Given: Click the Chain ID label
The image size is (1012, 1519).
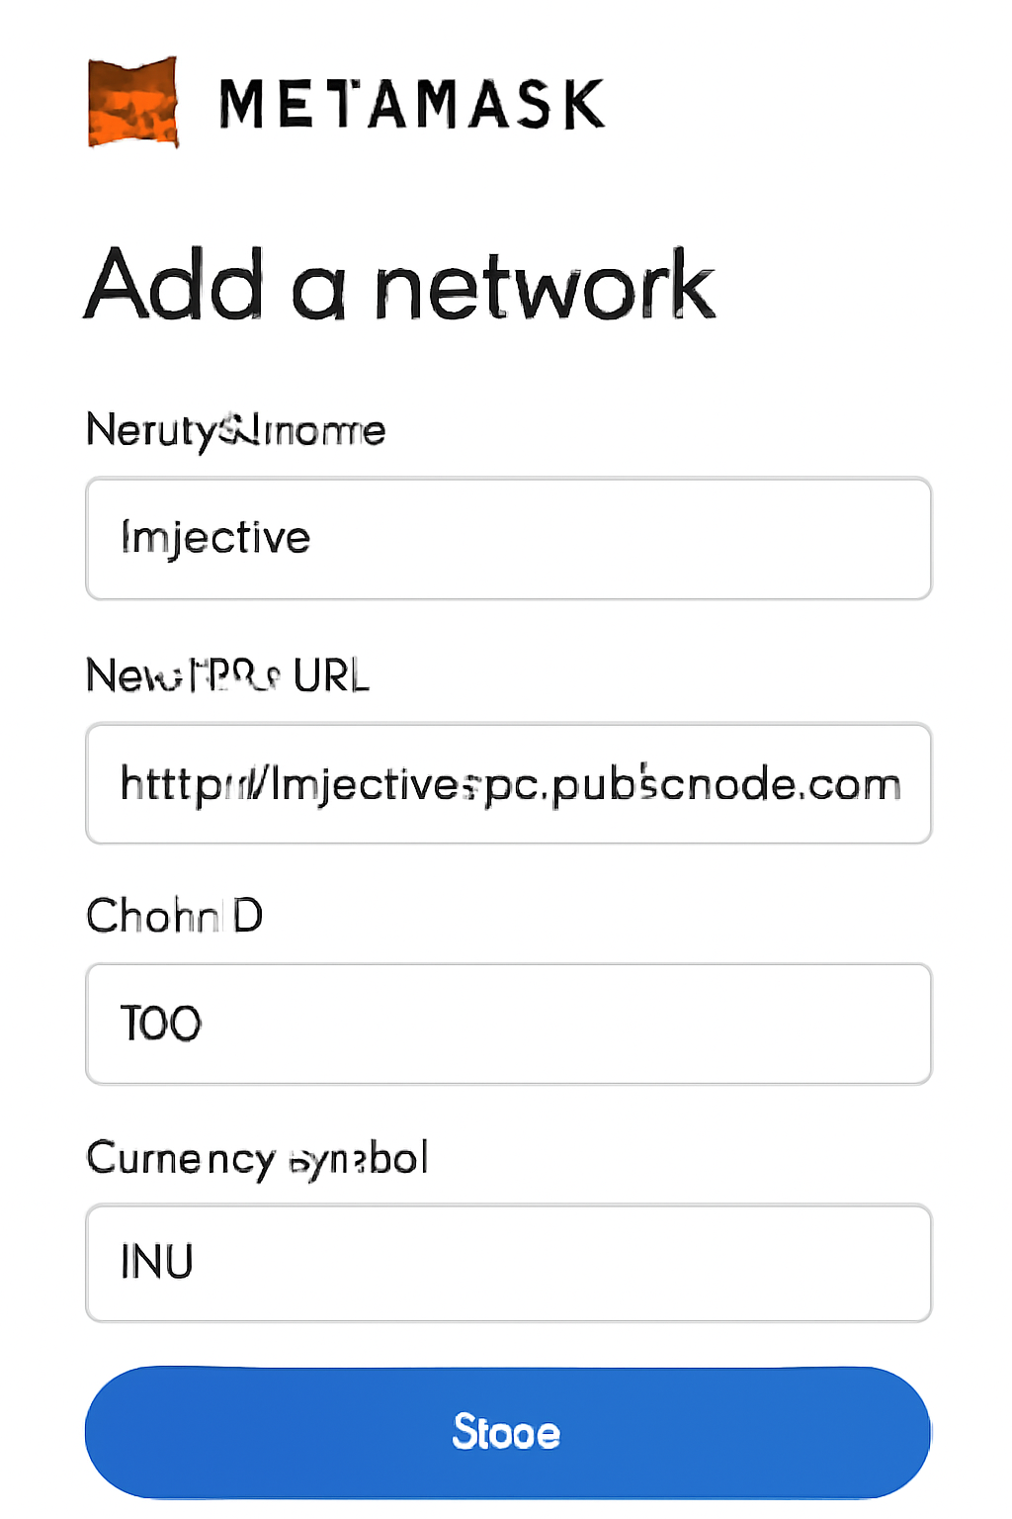Looking at the screenshot, I should (174, 915).
